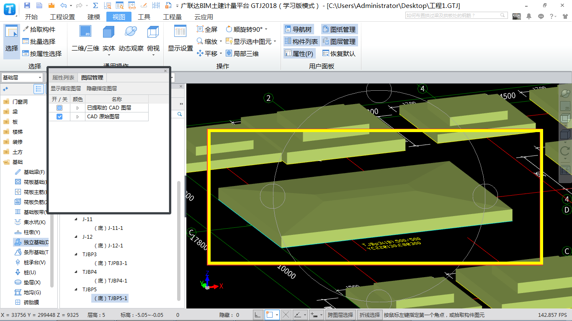Click the help search input field

click(x=456, y=15)
